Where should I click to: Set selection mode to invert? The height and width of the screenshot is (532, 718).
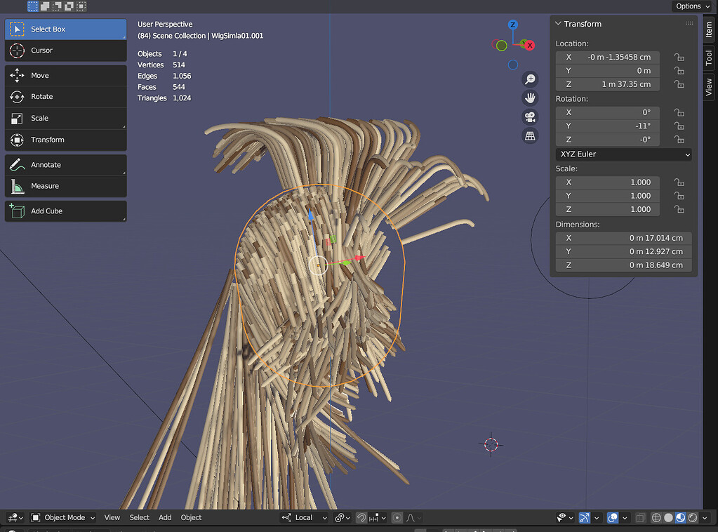pos(69,6)
